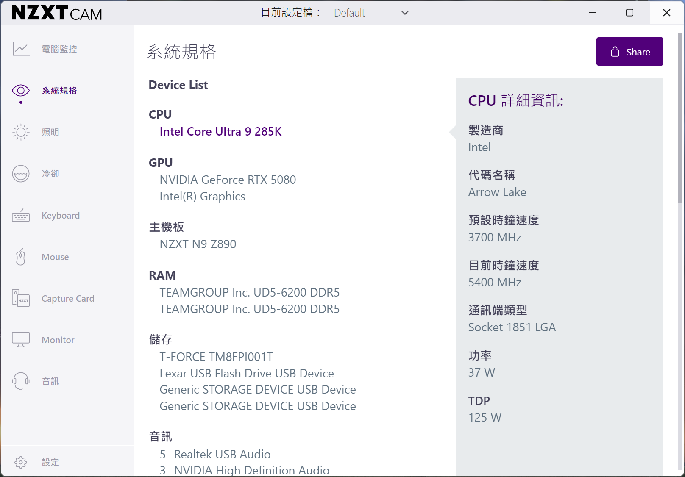Open the 電腦監控 menu item

pos(59,49)
